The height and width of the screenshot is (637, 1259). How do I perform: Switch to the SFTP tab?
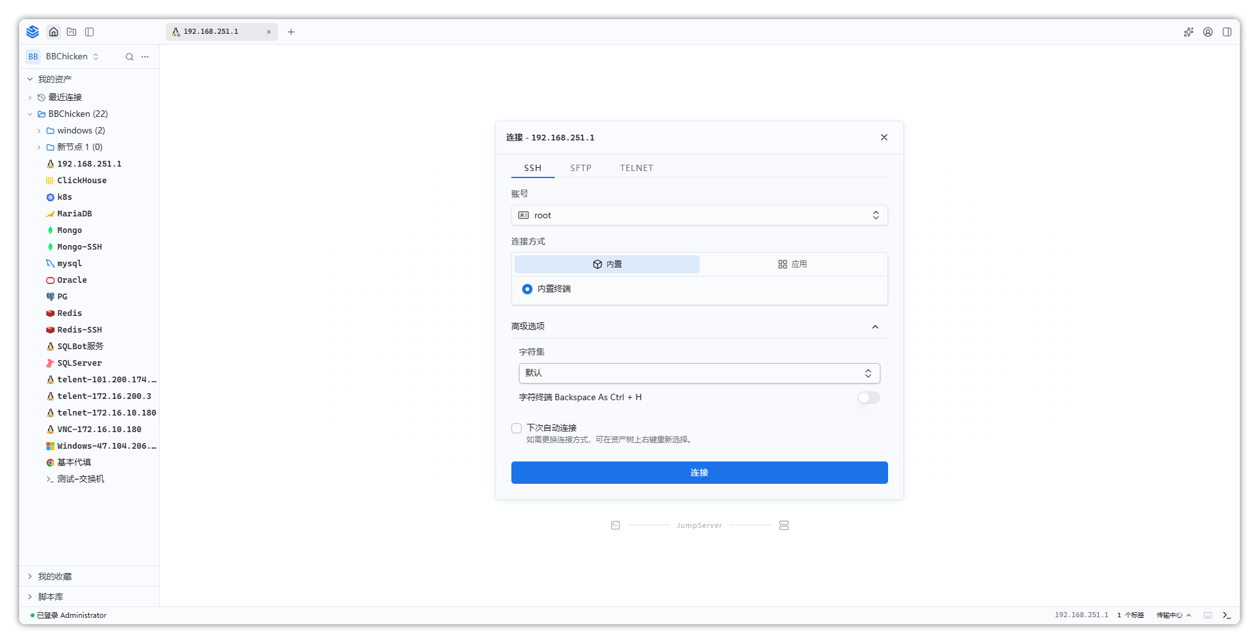[x=581, y=168]
